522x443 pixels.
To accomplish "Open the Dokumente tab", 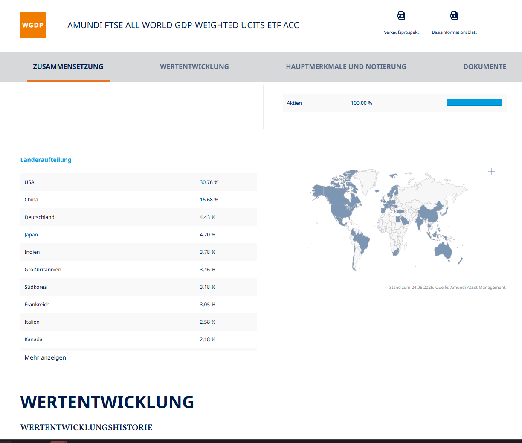I will point(485,66).
